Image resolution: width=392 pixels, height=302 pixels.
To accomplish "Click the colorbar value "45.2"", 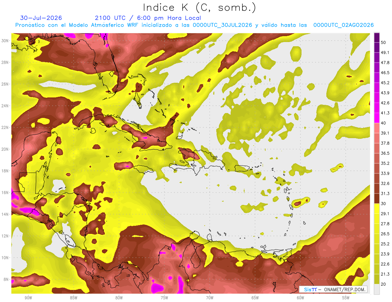I will (x=385, y=83).
